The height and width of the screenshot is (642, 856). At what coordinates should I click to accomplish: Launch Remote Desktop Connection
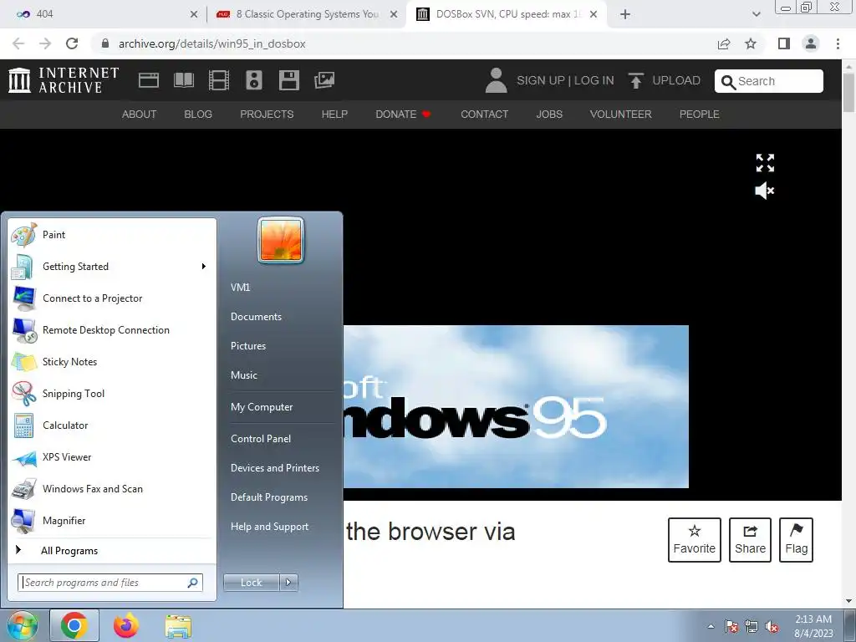tap(112, 329)
